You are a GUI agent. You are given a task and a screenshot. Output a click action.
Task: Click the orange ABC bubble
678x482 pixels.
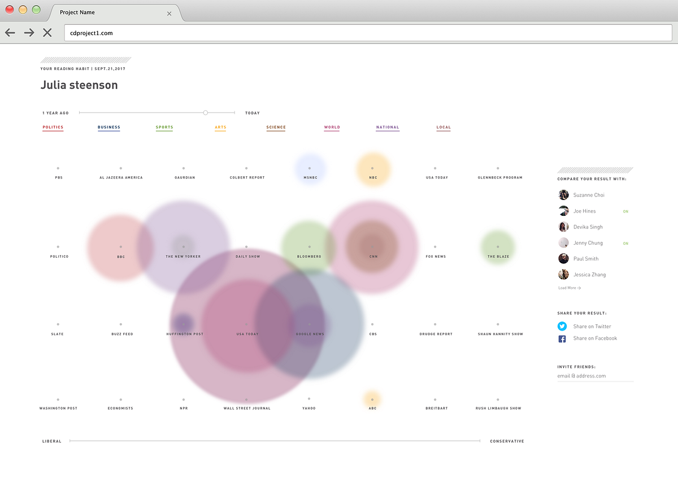tap(372, 399)
